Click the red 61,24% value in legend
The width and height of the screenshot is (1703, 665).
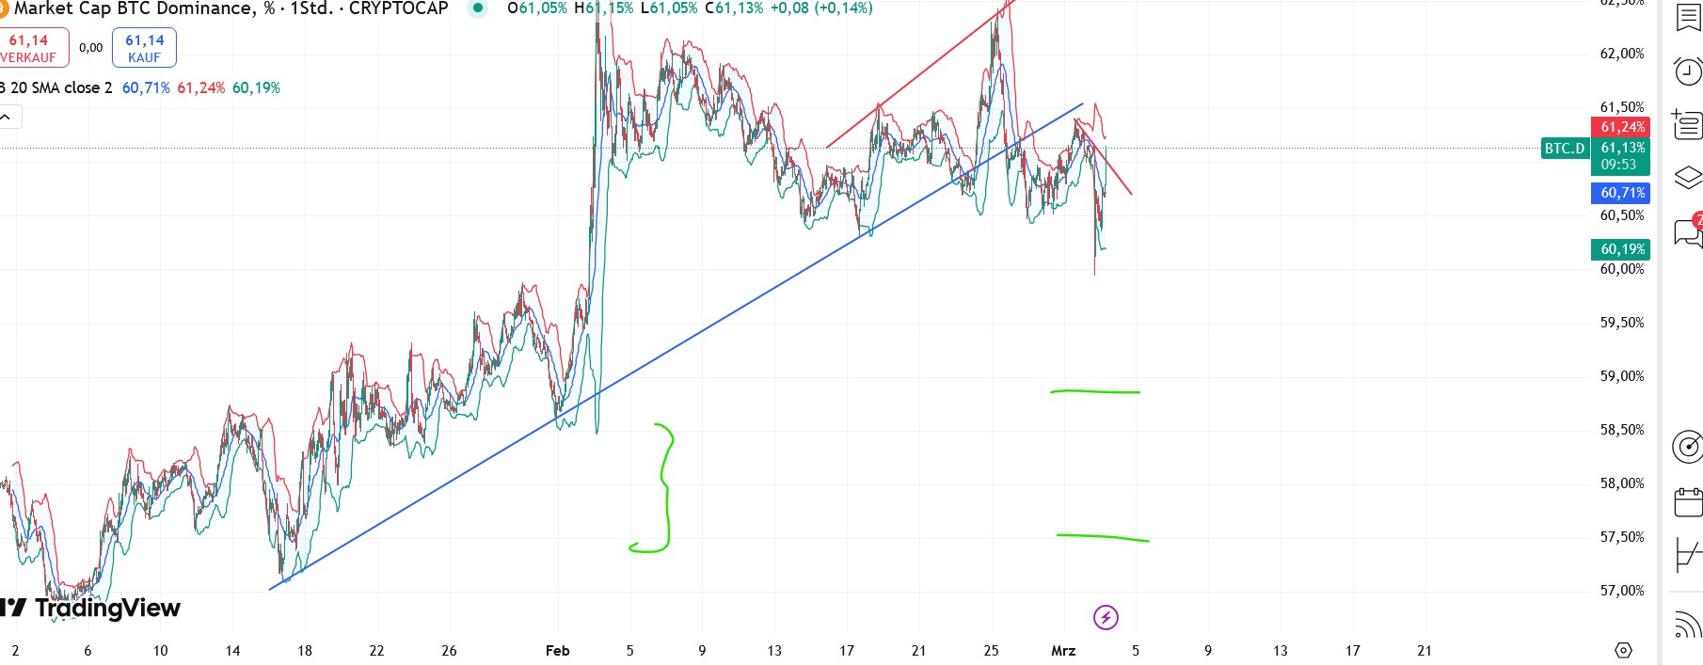click(x=201, y=87)
